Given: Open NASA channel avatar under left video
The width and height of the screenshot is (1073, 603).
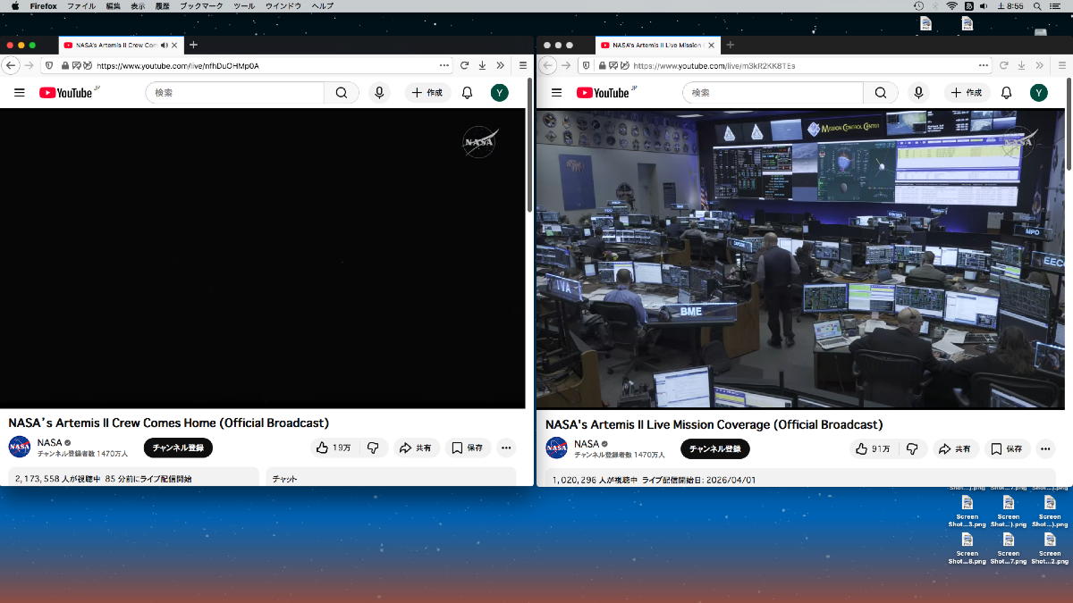Looking at the screenshot, I should [20, 448].
